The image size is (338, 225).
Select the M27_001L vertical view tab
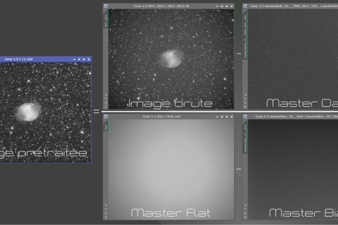[106, 19]
